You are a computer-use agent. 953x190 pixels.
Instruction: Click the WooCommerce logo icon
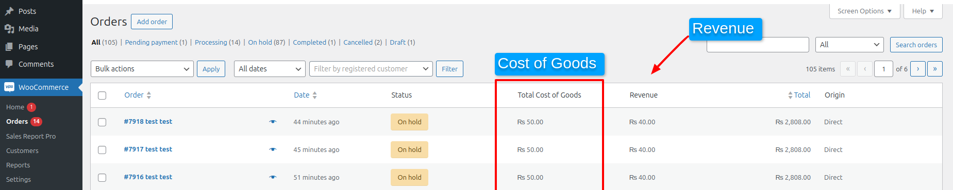click(9, 87)
